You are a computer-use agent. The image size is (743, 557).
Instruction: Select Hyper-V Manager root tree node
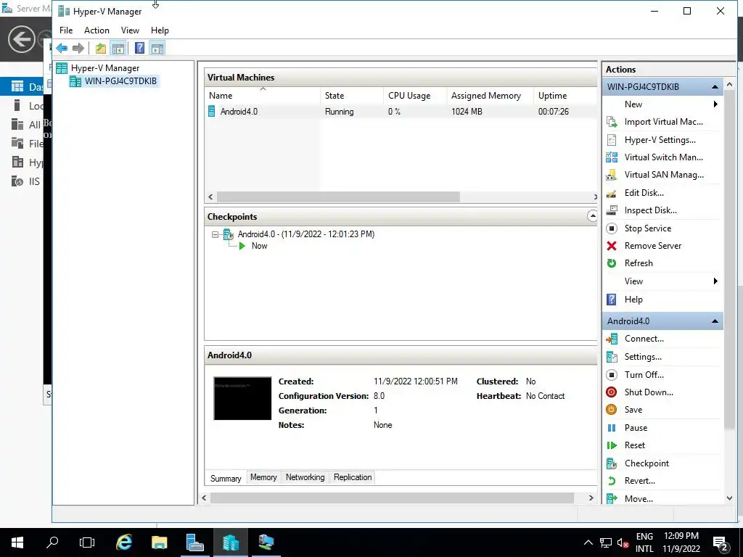pos(105,68)
